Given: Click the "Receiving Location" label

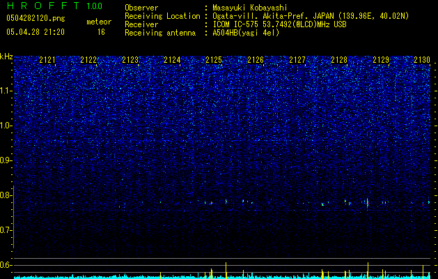Looking at the screenshot, I should click(x=162, y=16).
